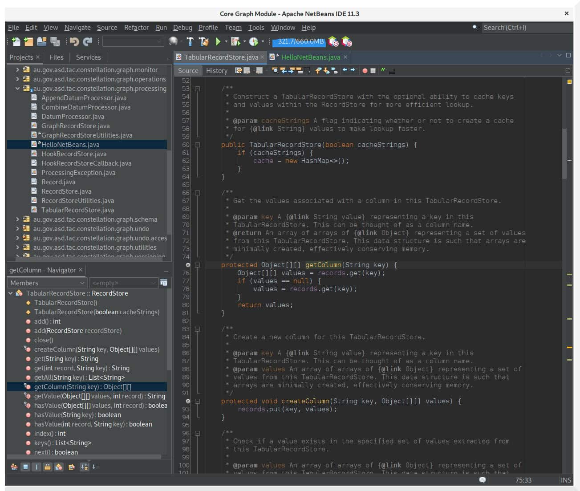This screenshot has height=491, width=580.
Task: Open the File menu
Action: [13, 27]
